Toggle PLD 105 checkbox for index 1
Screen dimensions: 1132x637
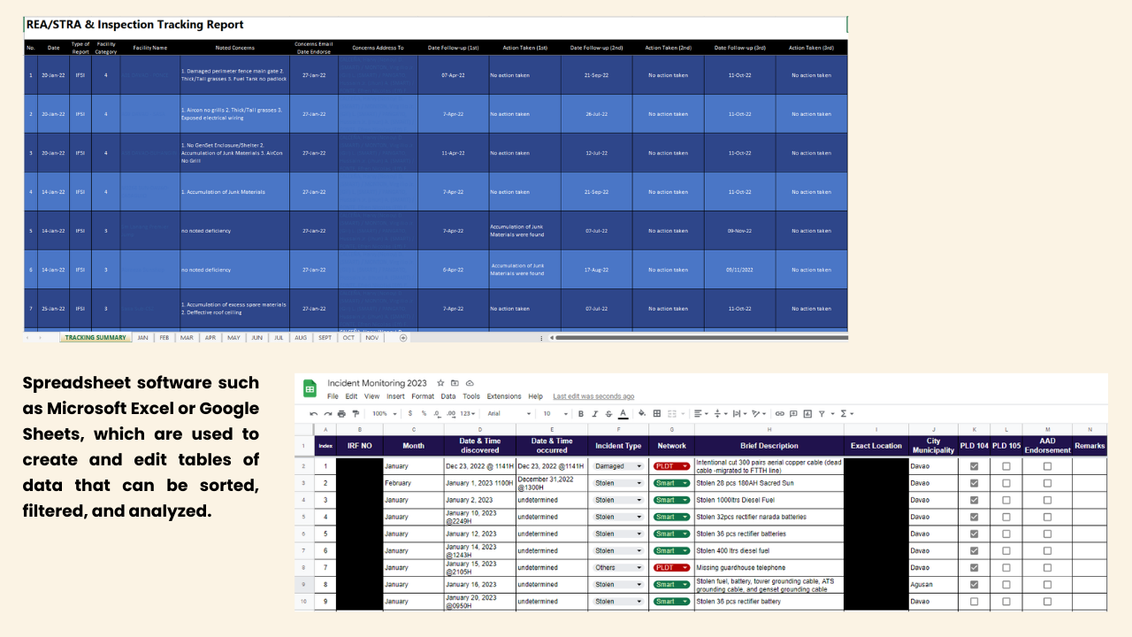pyautogui.click(x=1006, y=466)
